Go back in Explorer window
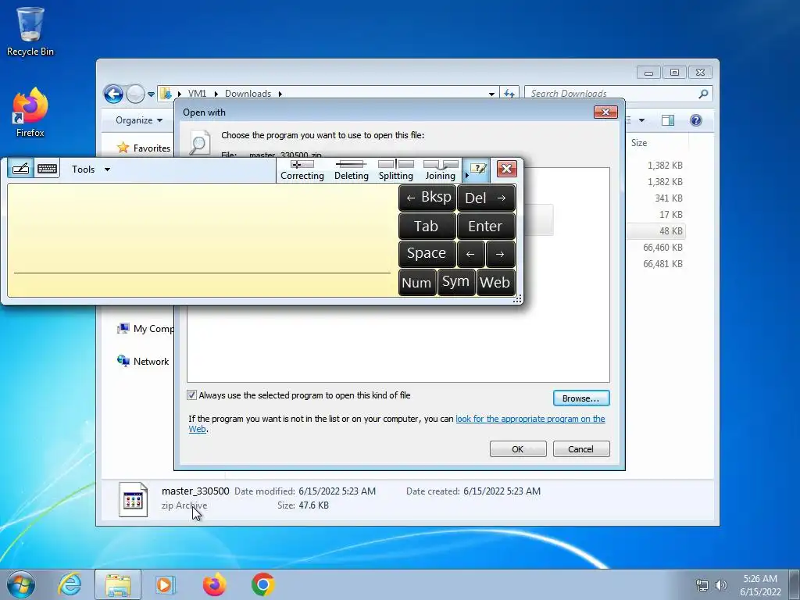 click(x=113, y=94)
